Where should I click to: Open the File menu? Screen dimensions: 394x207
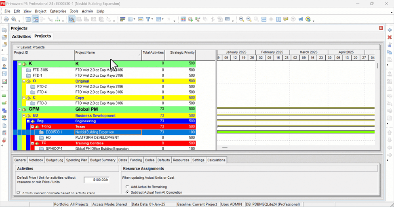(x=7, y=11)
